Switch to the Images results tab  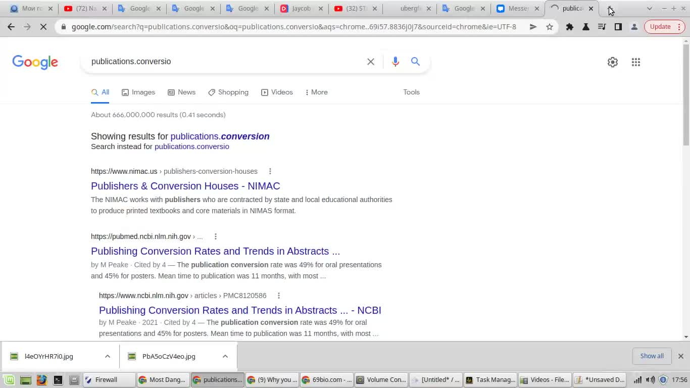138,92
